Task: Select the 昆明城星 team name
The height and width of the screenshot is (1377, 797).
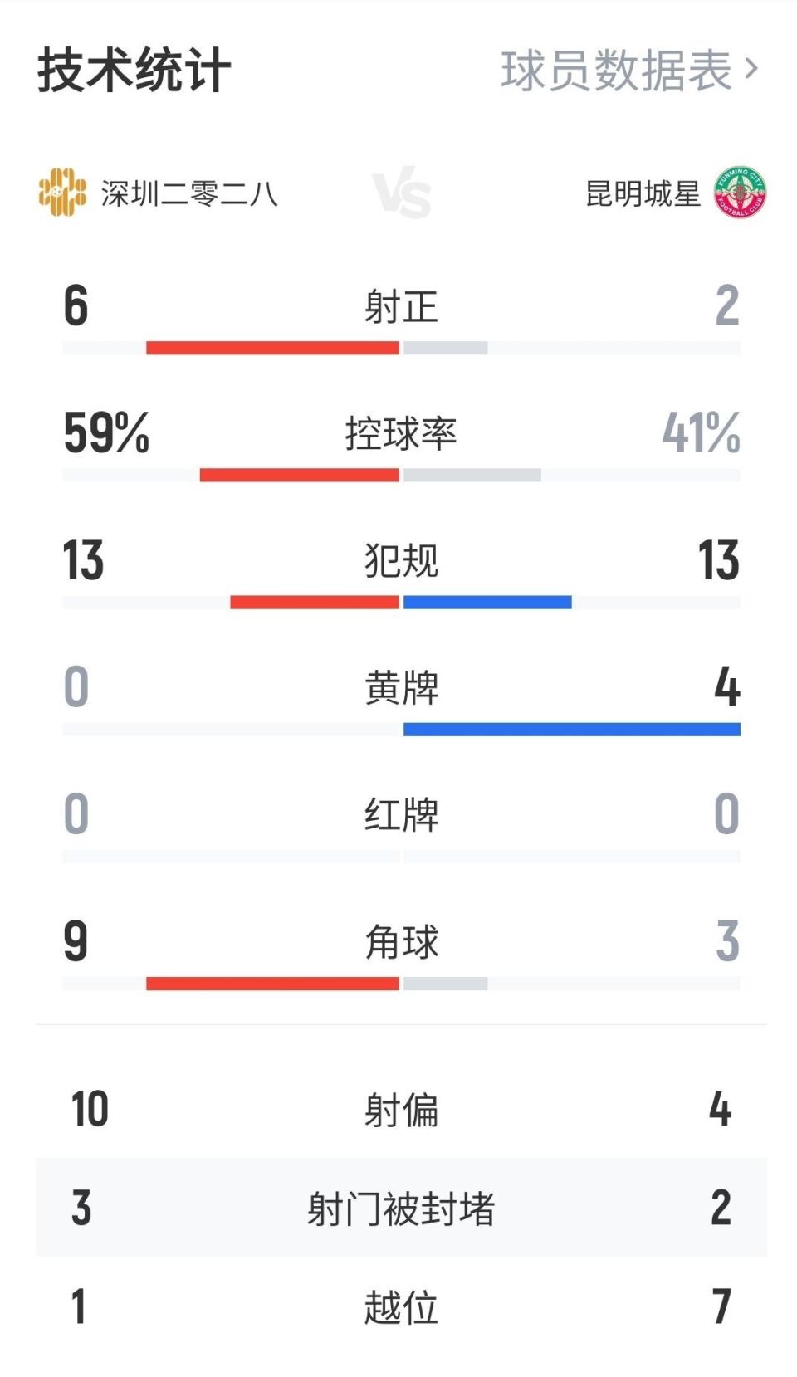Action: tap(643, 193)
